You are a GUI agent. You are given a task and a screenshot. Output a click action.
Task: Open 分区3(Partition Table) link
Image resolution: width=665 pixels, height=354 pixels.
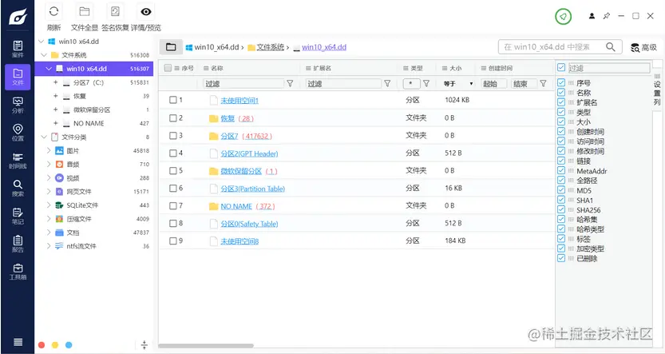(x=253, y=189)
